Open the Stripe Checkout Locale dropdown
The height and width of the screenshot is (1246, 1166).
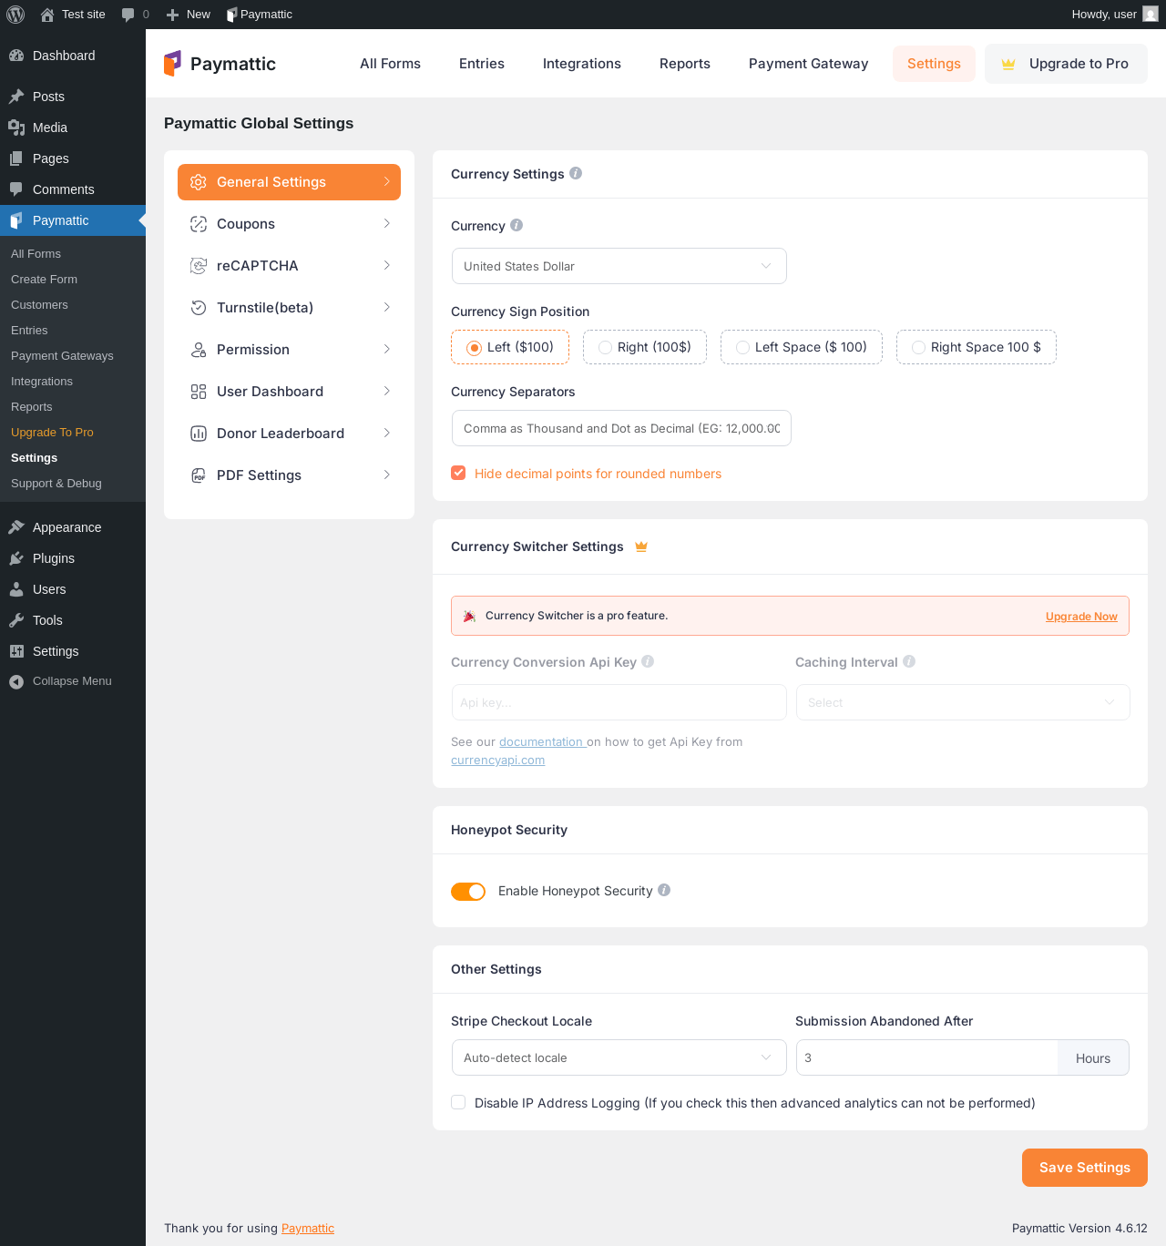[x=619, y=1057]
